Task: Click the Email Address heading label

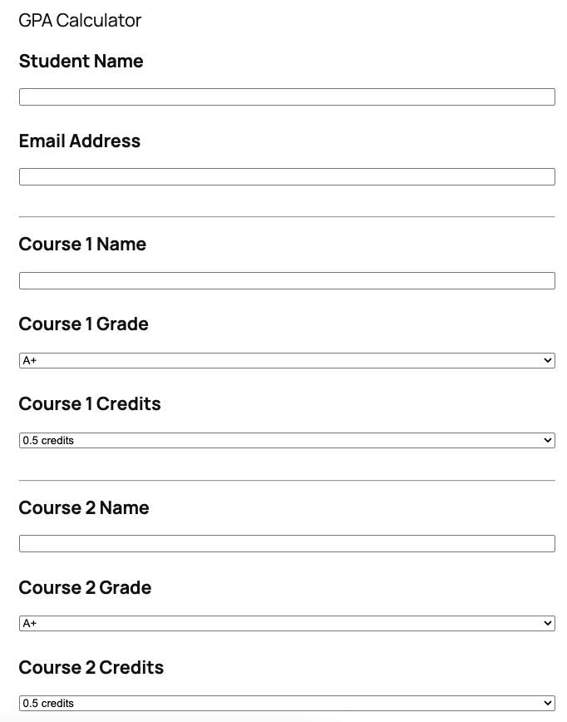Action: [x=79, y=141]
